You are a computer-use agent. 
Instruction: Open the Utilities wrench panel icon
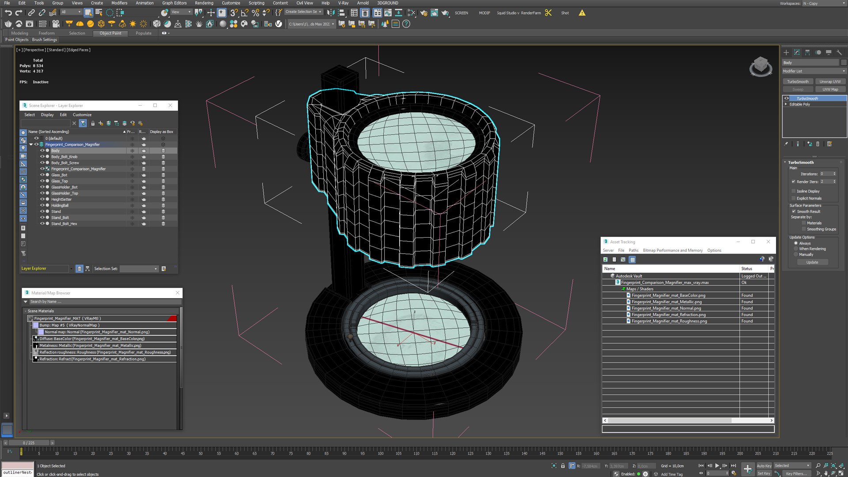pos(839,52)
